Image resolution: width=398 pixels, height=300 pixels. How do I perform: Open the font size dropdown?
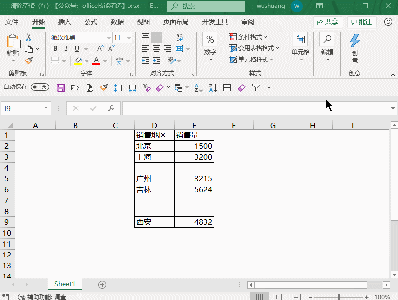click(129, 38)
